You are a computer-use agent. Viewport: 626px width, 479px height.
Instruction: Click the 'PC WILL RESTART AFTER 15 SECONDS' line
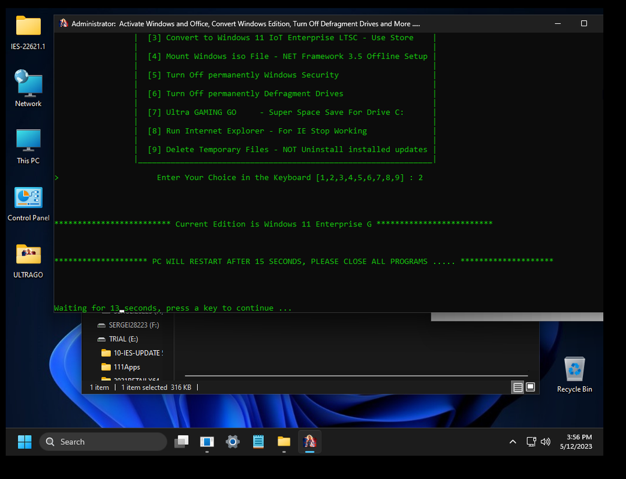(x=304, y=262)
